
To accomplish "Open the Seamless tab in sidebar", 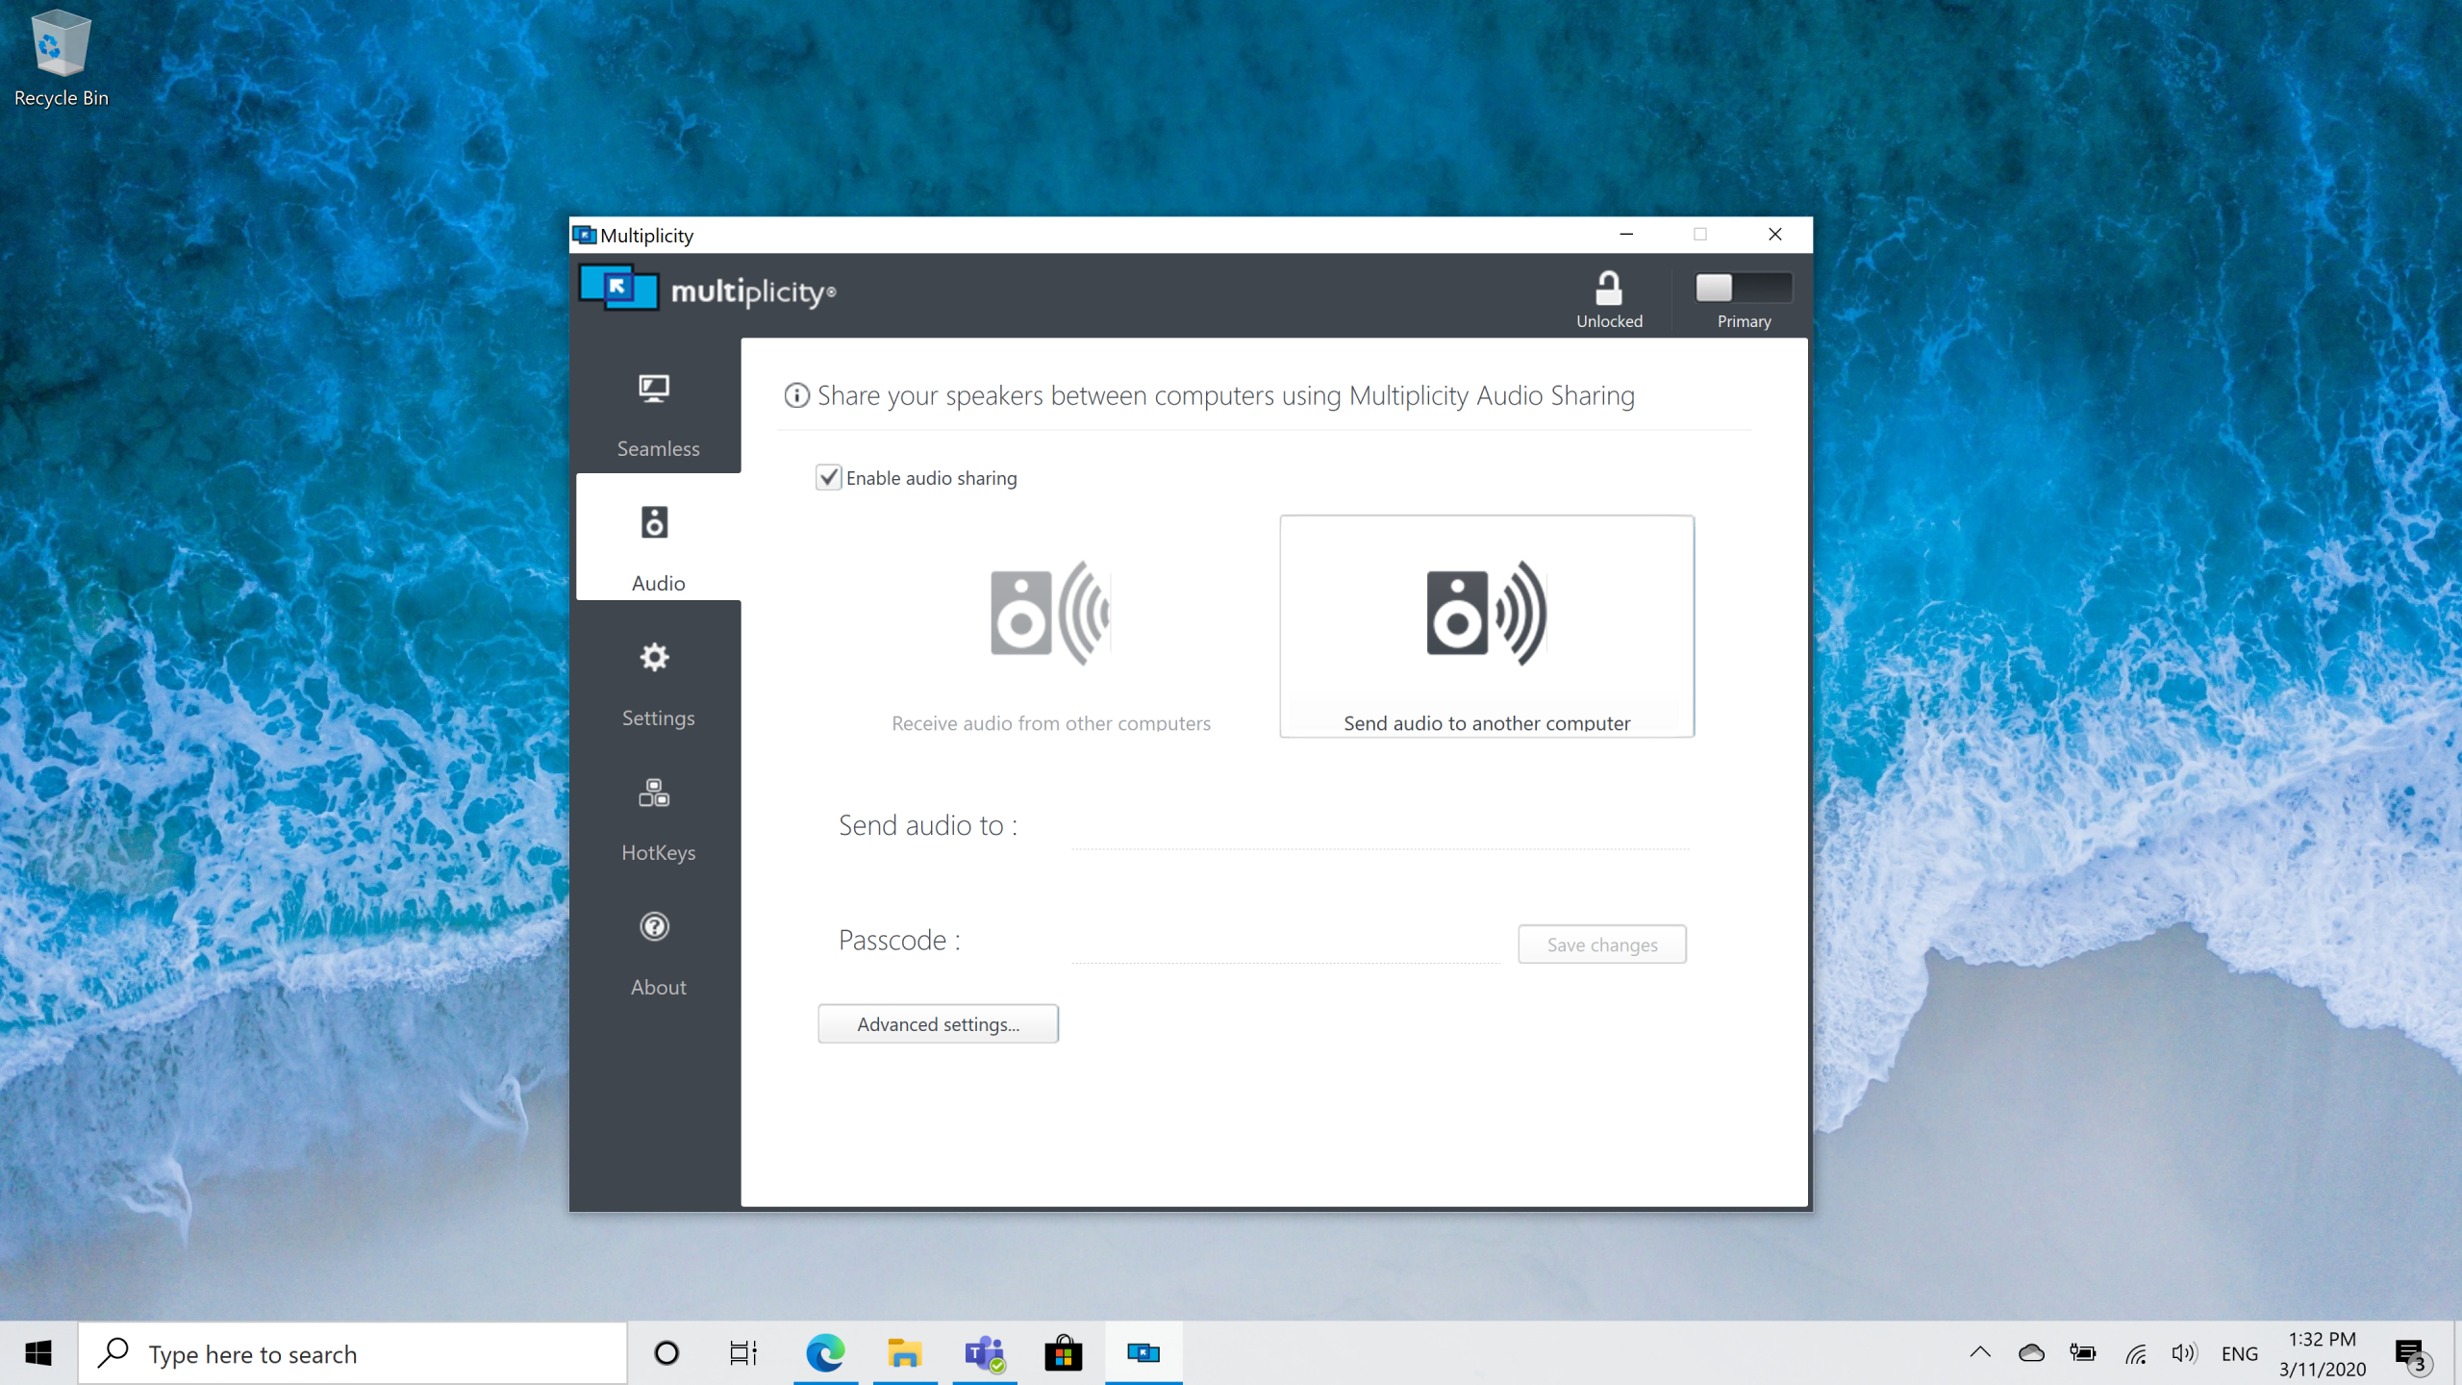I will click(658, 414).
